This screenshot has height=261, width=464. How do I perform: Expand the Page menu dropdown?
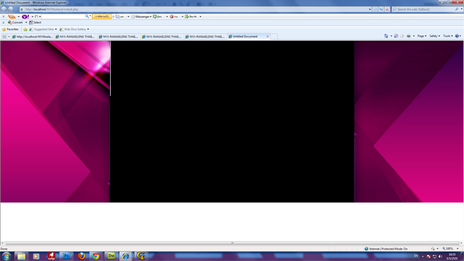pos(422,36)
